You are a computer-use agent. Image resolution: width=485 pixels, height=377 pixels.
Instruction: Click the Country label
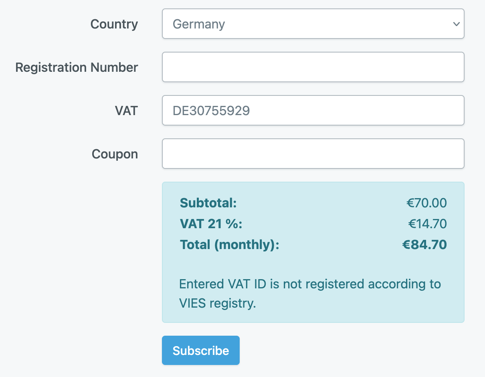tap(114, 24)
